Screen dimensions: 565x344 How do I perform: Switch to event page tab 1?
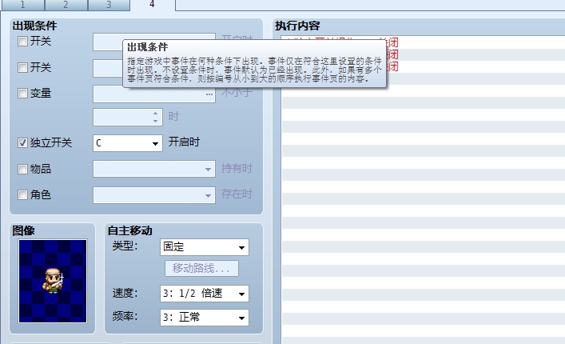coord(22,5)
